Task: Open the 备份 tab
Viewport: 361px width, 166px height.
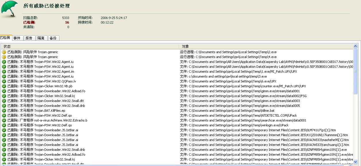Action: tap(53, 38)
